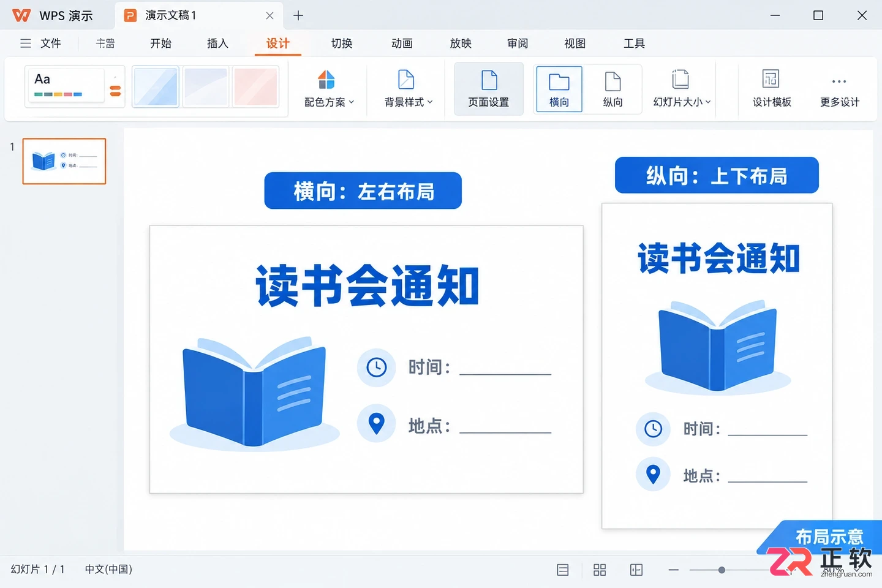Screen dimensions: 882x588
Task: Click the hamburger menu icon beside 文件
Action: pyautogui.click(x=26, y=43)
